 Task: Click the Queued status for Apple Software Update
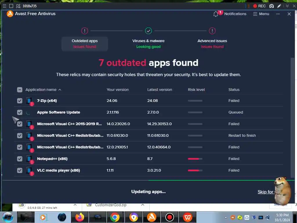pos(236,112)
